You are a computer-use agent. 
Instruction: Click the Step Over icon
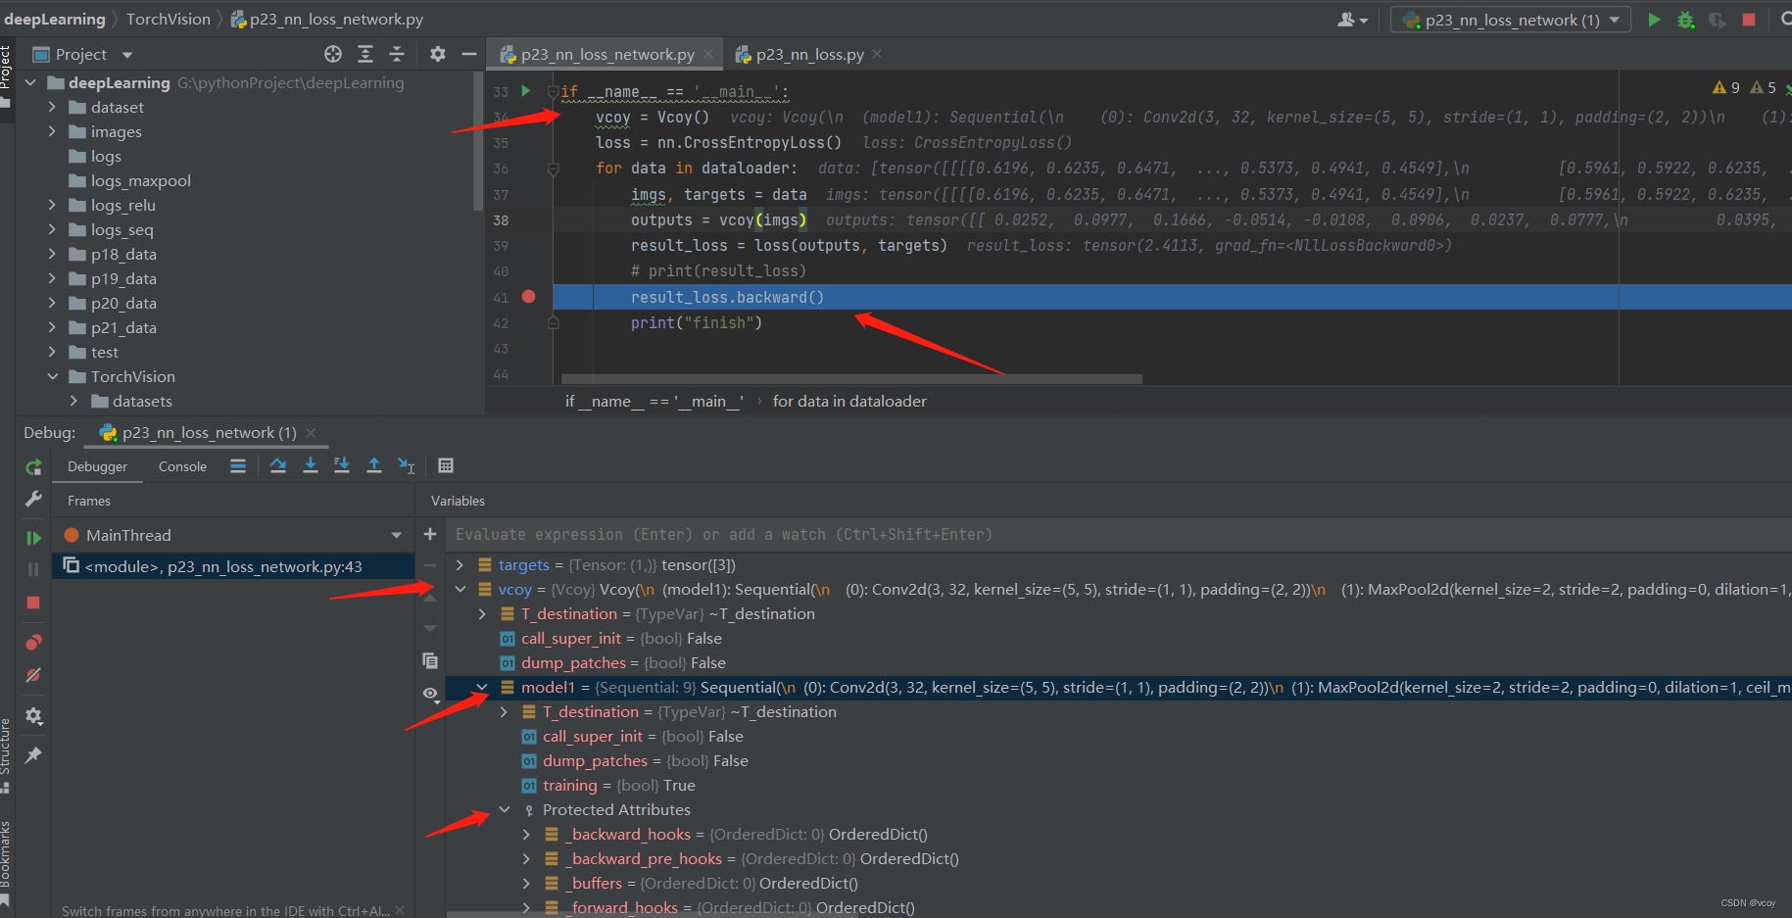point(278,465)
